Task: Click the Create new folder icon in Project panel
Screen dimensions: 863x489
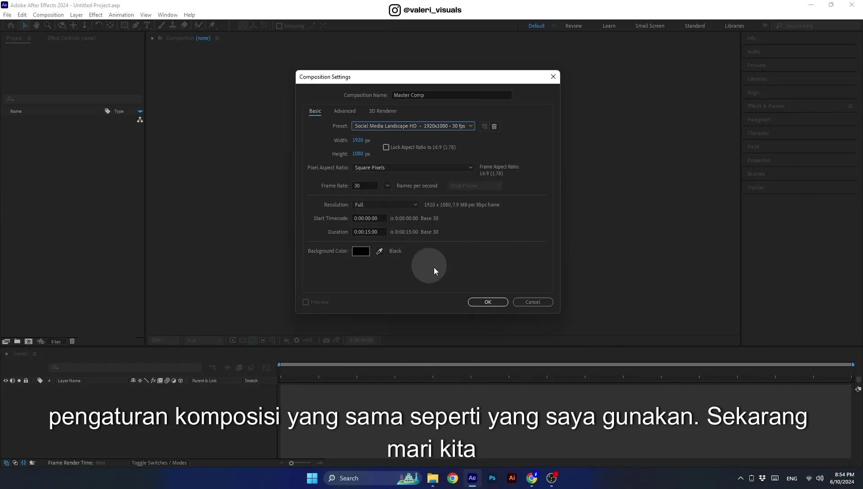Action: [17, 342]
